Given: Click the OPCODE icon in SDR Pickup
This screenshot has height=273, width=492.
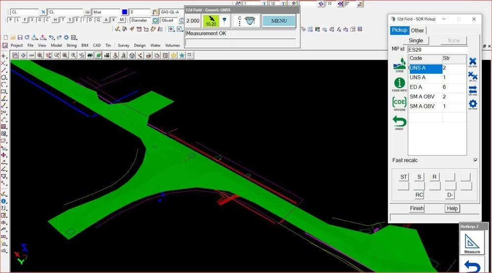Looking at the screenshot, I should click(399, 104).
